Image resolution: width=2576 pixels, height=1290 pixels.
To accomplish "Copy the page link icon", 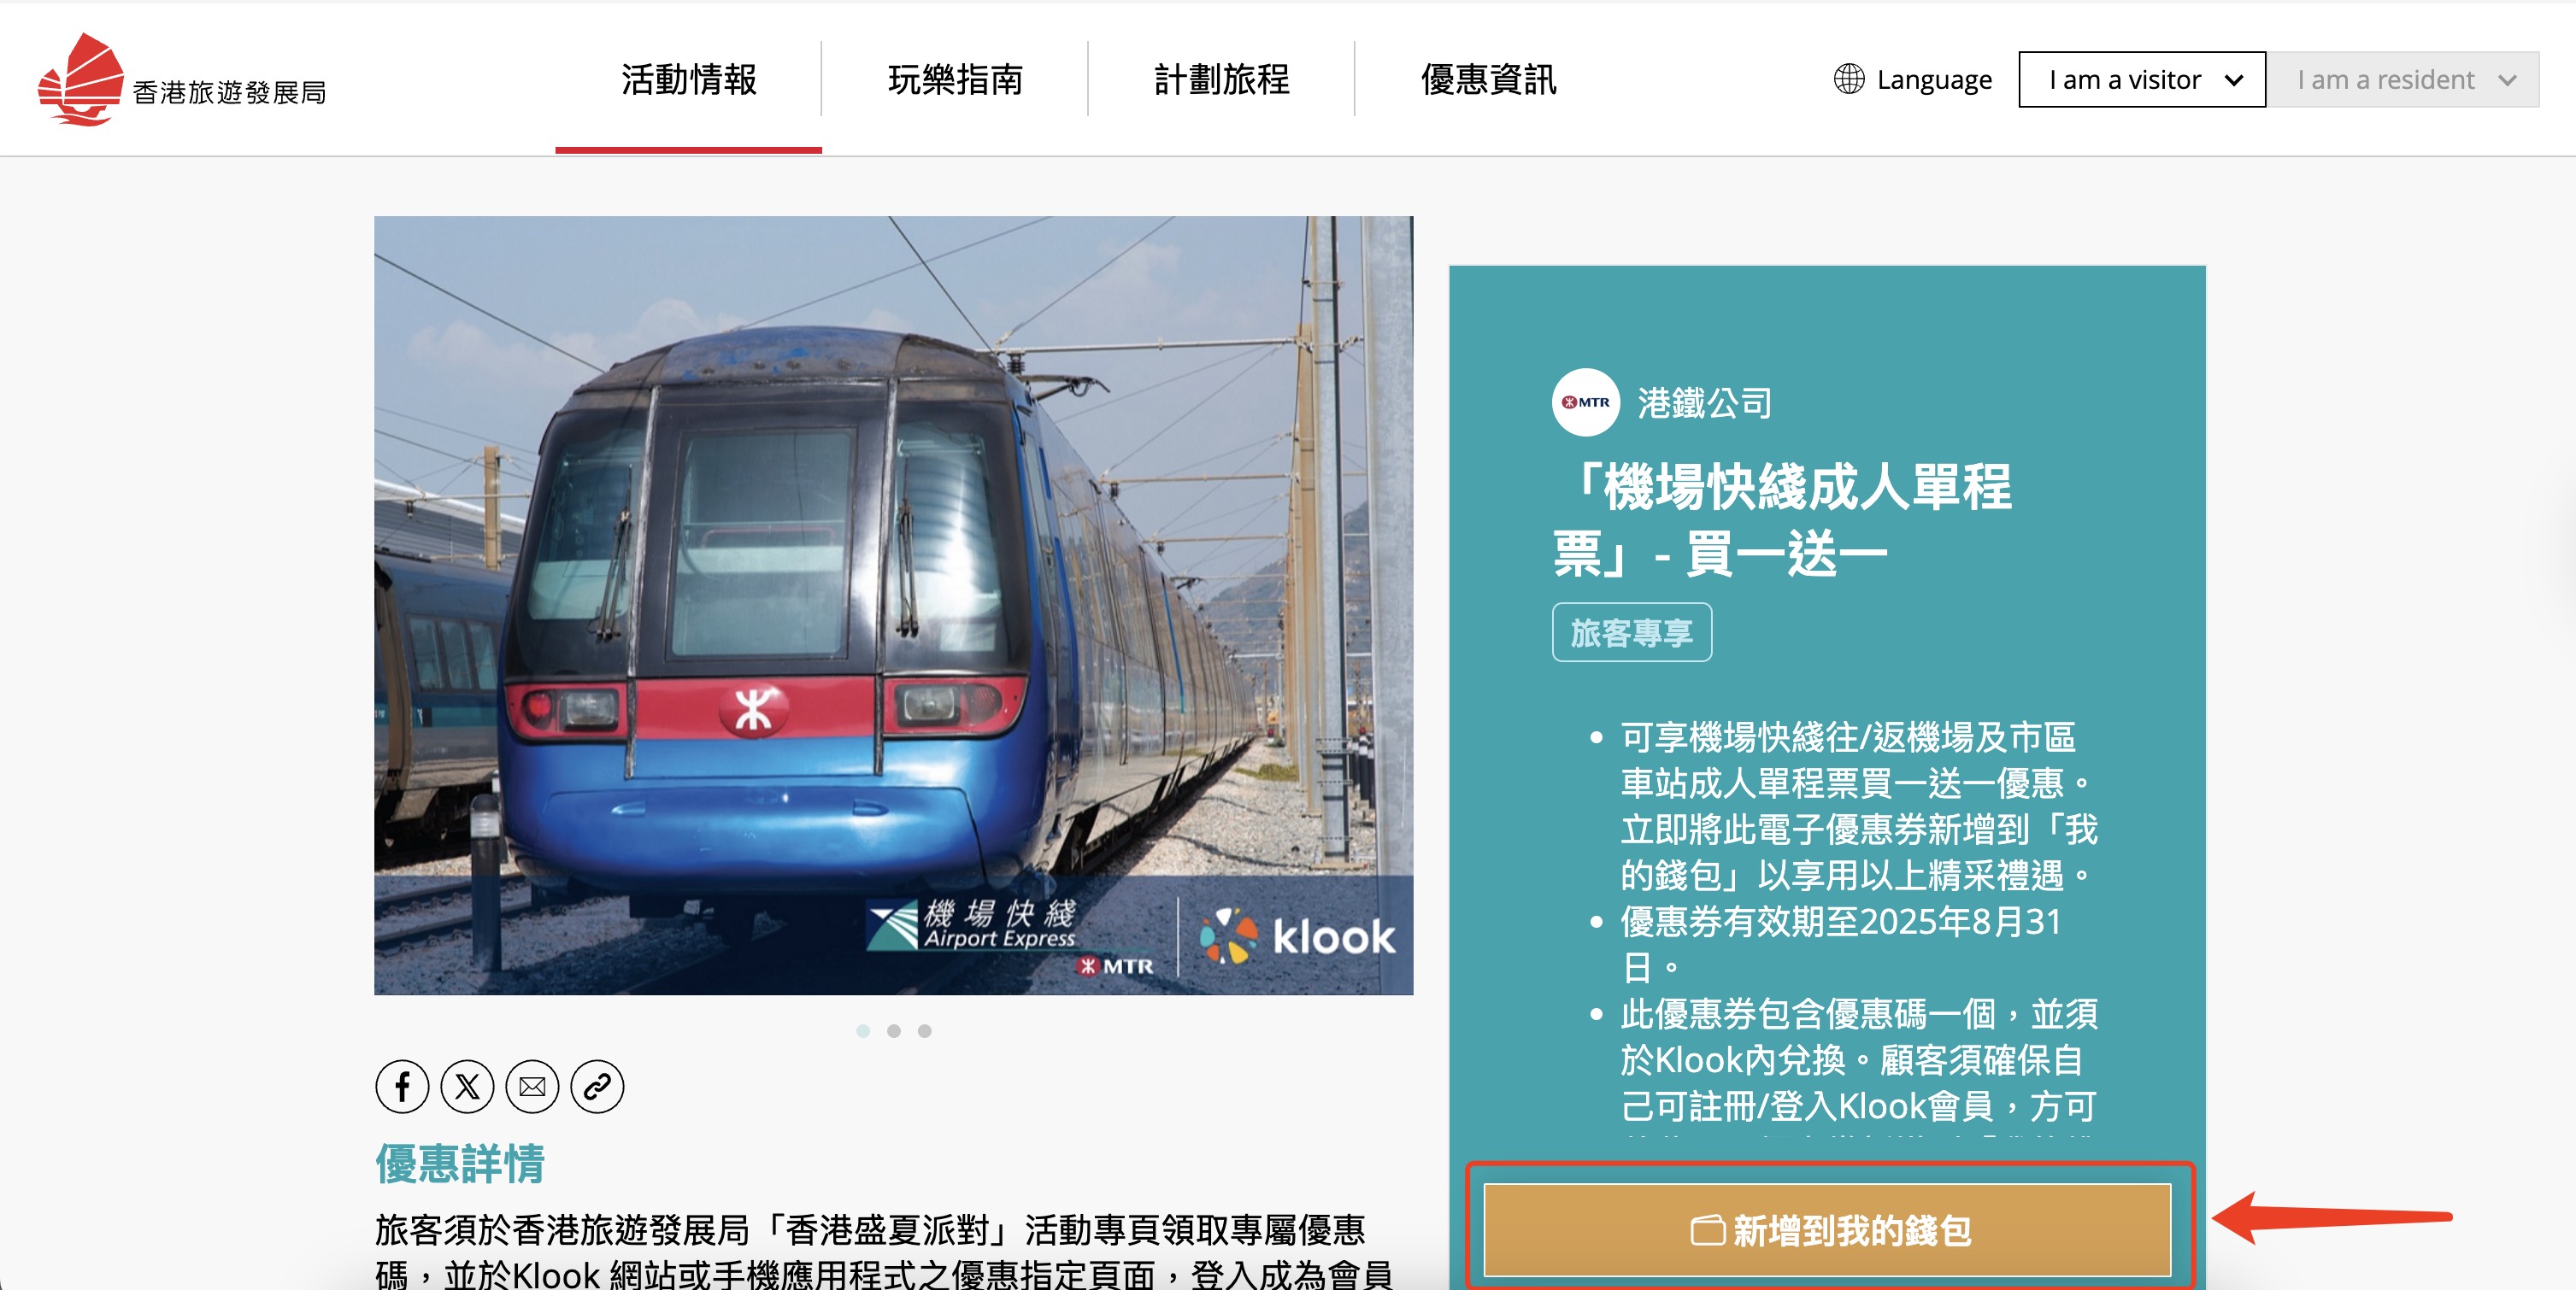I will (597, 1086).
